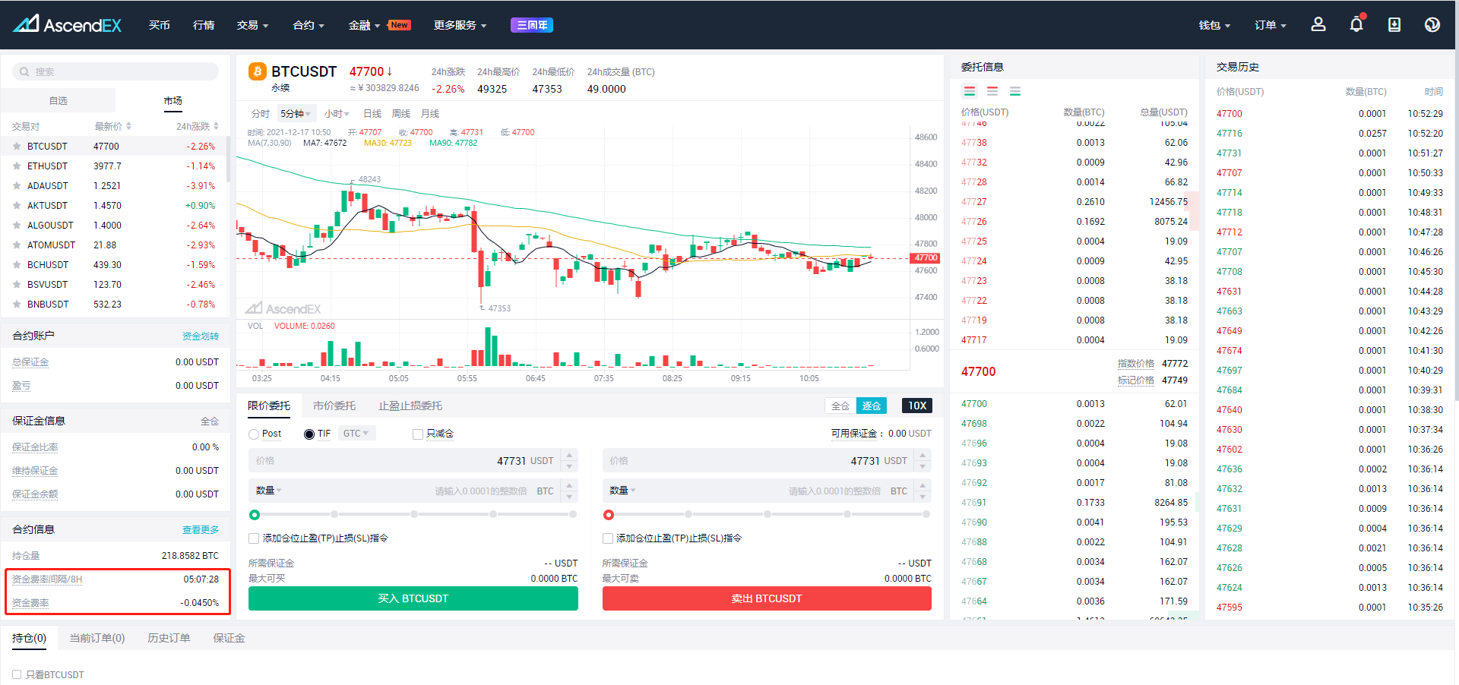Favorite ATOMUSDT with its star icon

[17, 245]
